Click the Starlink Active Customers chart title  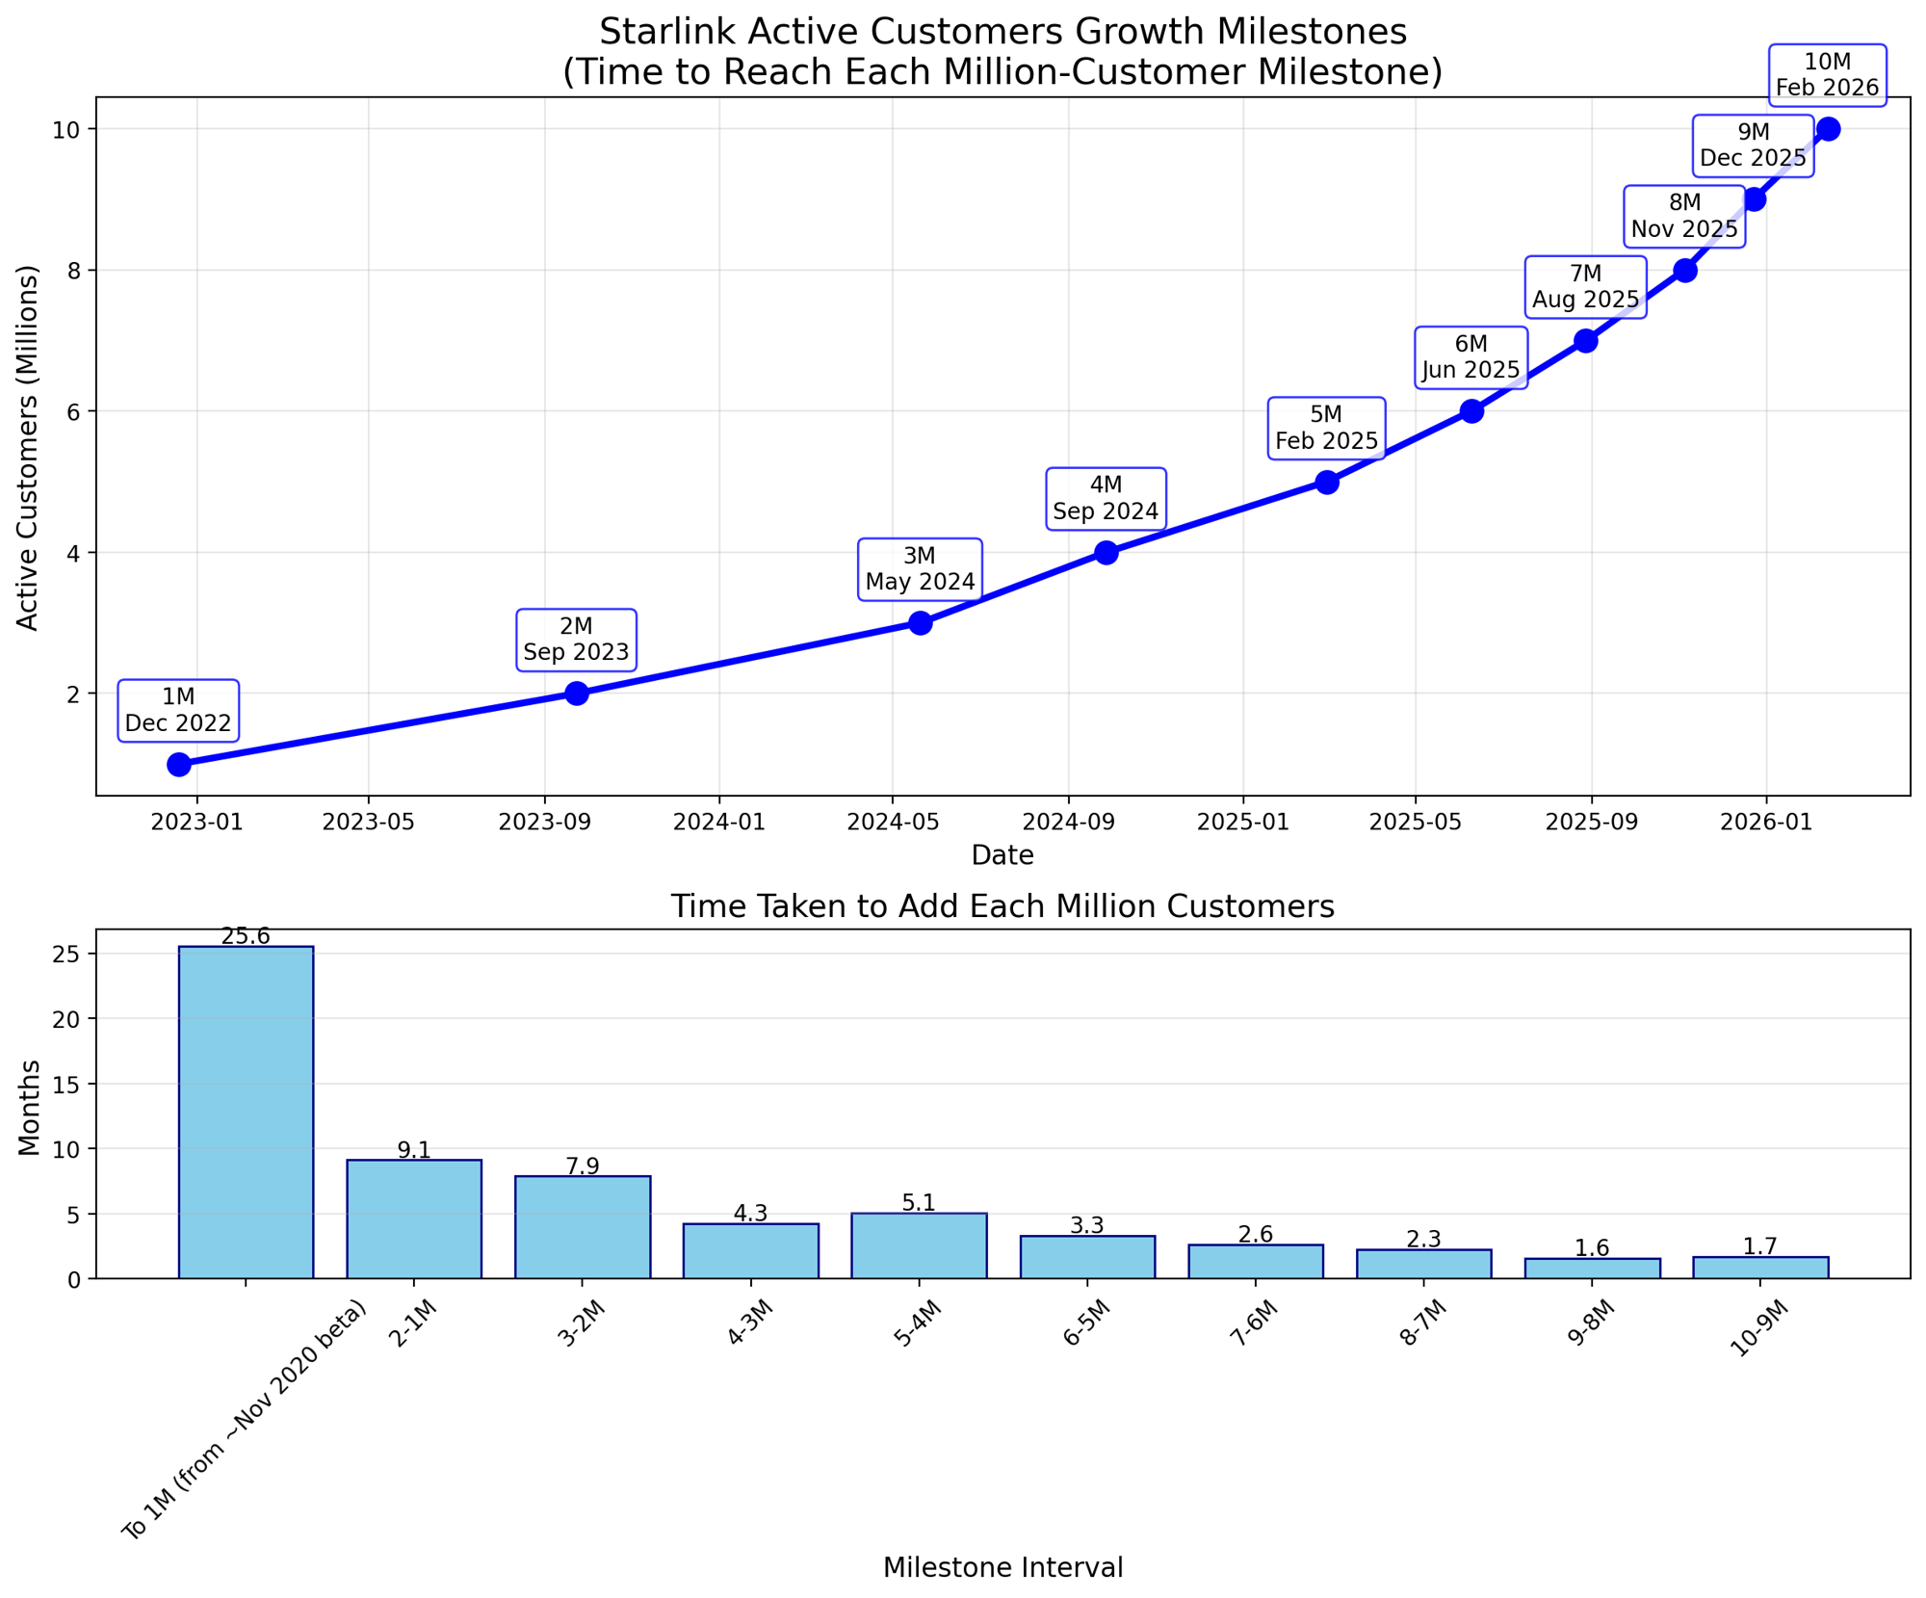coord(1002,52)
